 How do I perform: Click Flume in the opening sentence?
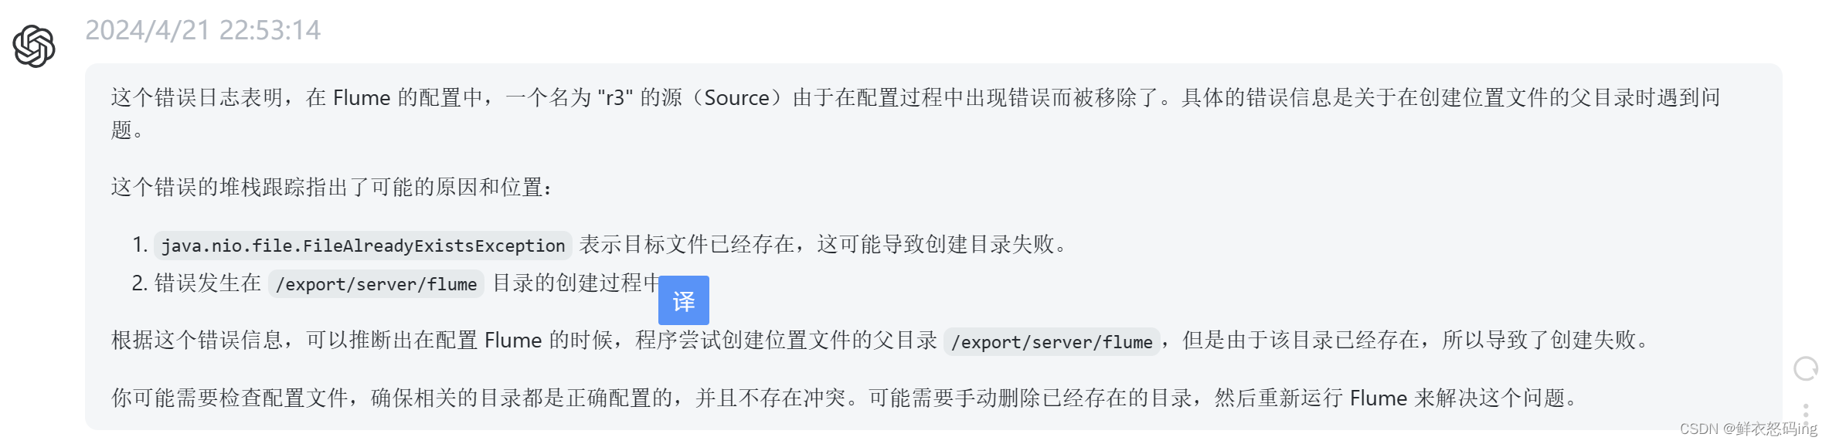361,98
